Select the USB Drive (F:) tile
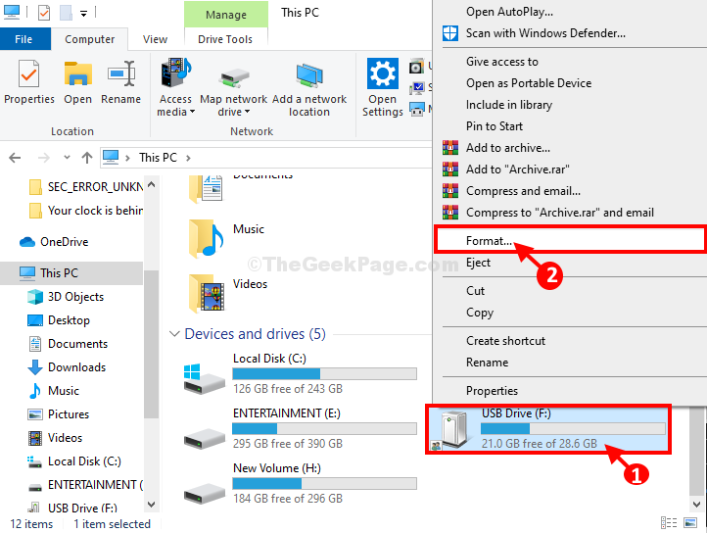Screen dimensions: 707x533 [x=548, y=429]
